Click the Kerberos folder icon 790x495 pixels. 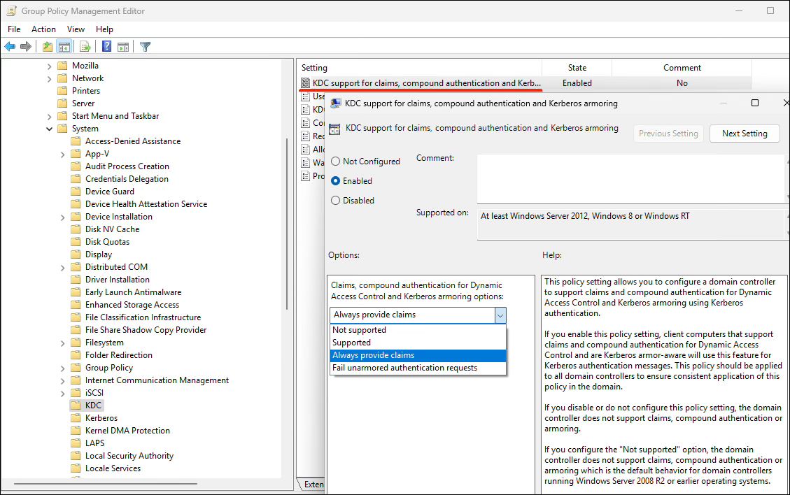click(76, 418)
